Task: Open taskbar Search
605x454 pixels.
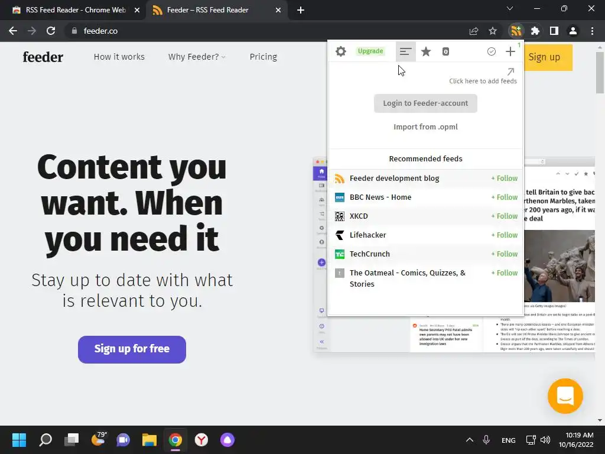Action: coord(45,440)
